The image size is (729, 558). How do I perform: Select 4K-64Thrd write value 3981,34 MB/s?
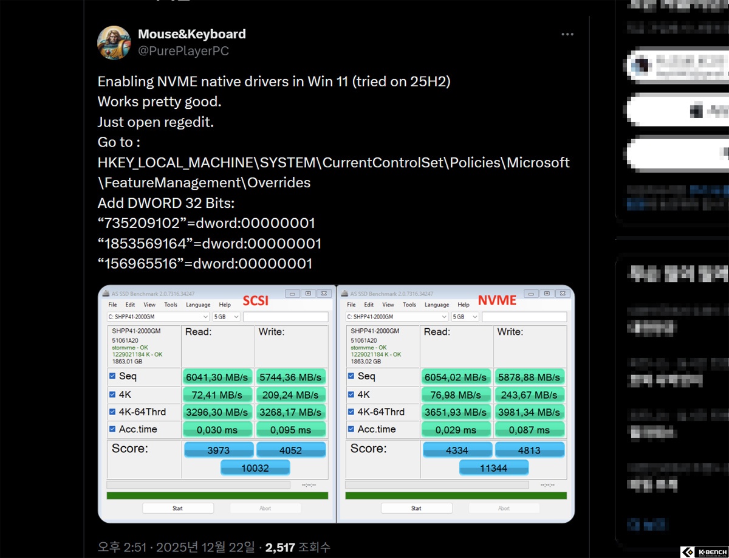click(x=530, y=412)
